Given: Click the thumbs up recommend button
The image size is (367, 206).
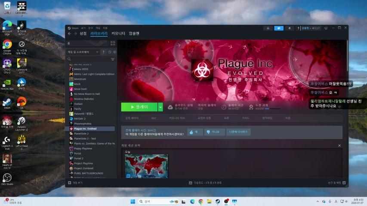Looking at the screenshot, I should click(x=194, y=132).
